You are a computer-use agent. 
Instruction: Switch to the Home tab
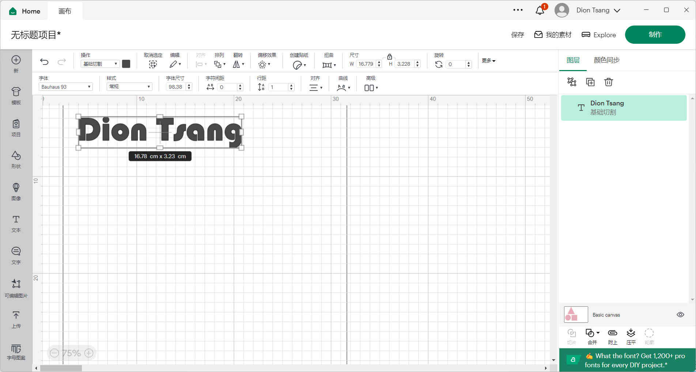tap(24, 11)
